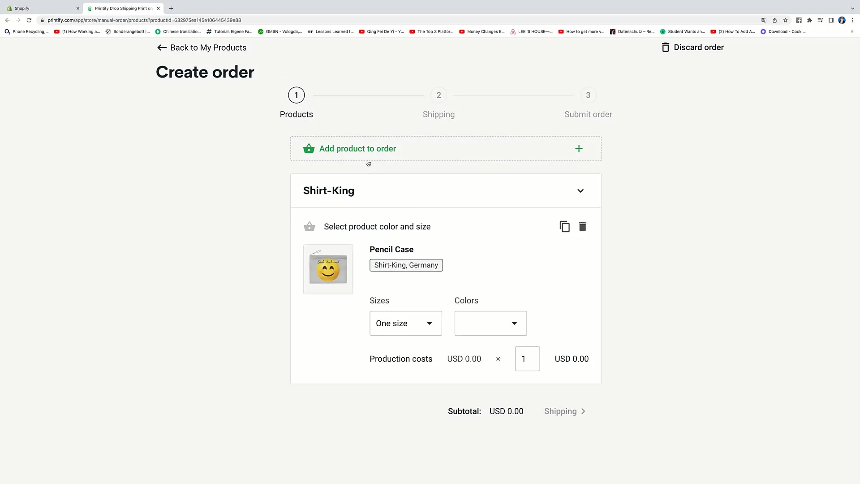This screenshot has height=484, width=860.
Task: Close the Shopify tab
Action: pyautogui.click(x=77, y=9)
